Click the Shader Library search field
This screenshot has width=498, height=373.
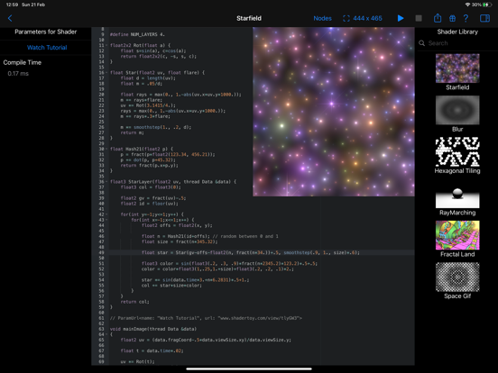click(x=457, y=43)
